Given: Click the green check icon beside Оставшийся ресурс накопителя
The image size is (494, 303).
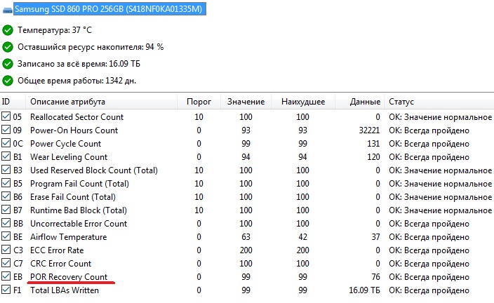Looking at the screenshot, I should click(8, 47).
